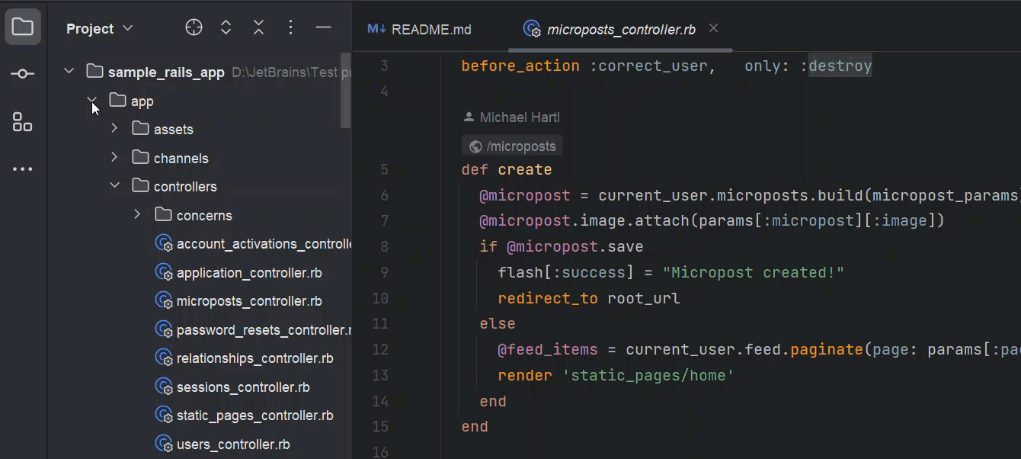Select the Commit tool window icon
This screenshot has height=459, width=1021.
pos(22,73)
